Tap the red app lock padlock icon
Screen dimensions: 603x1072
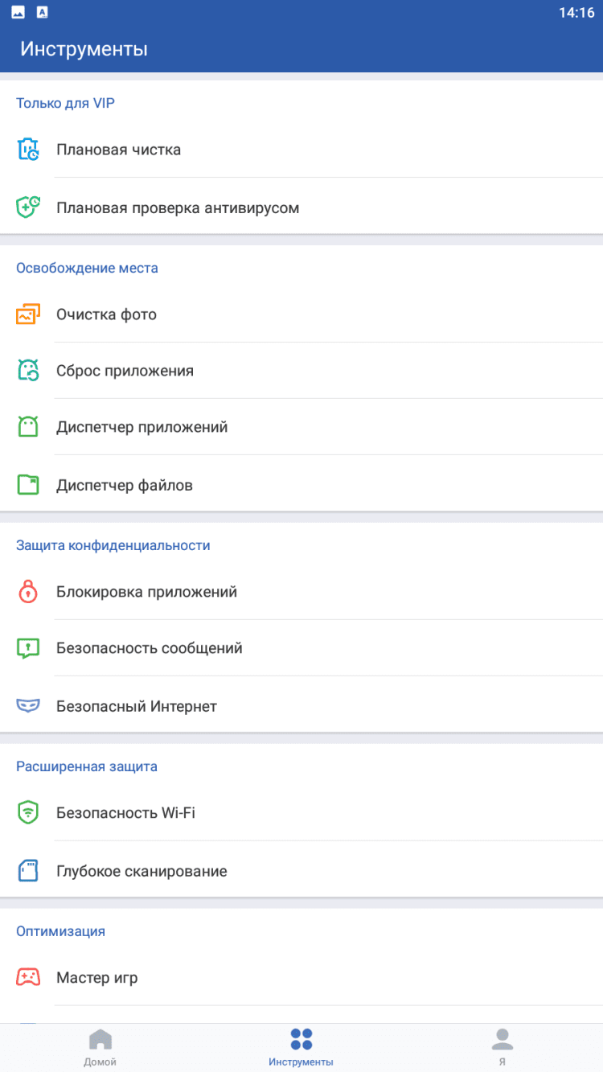tap(28, 592)
